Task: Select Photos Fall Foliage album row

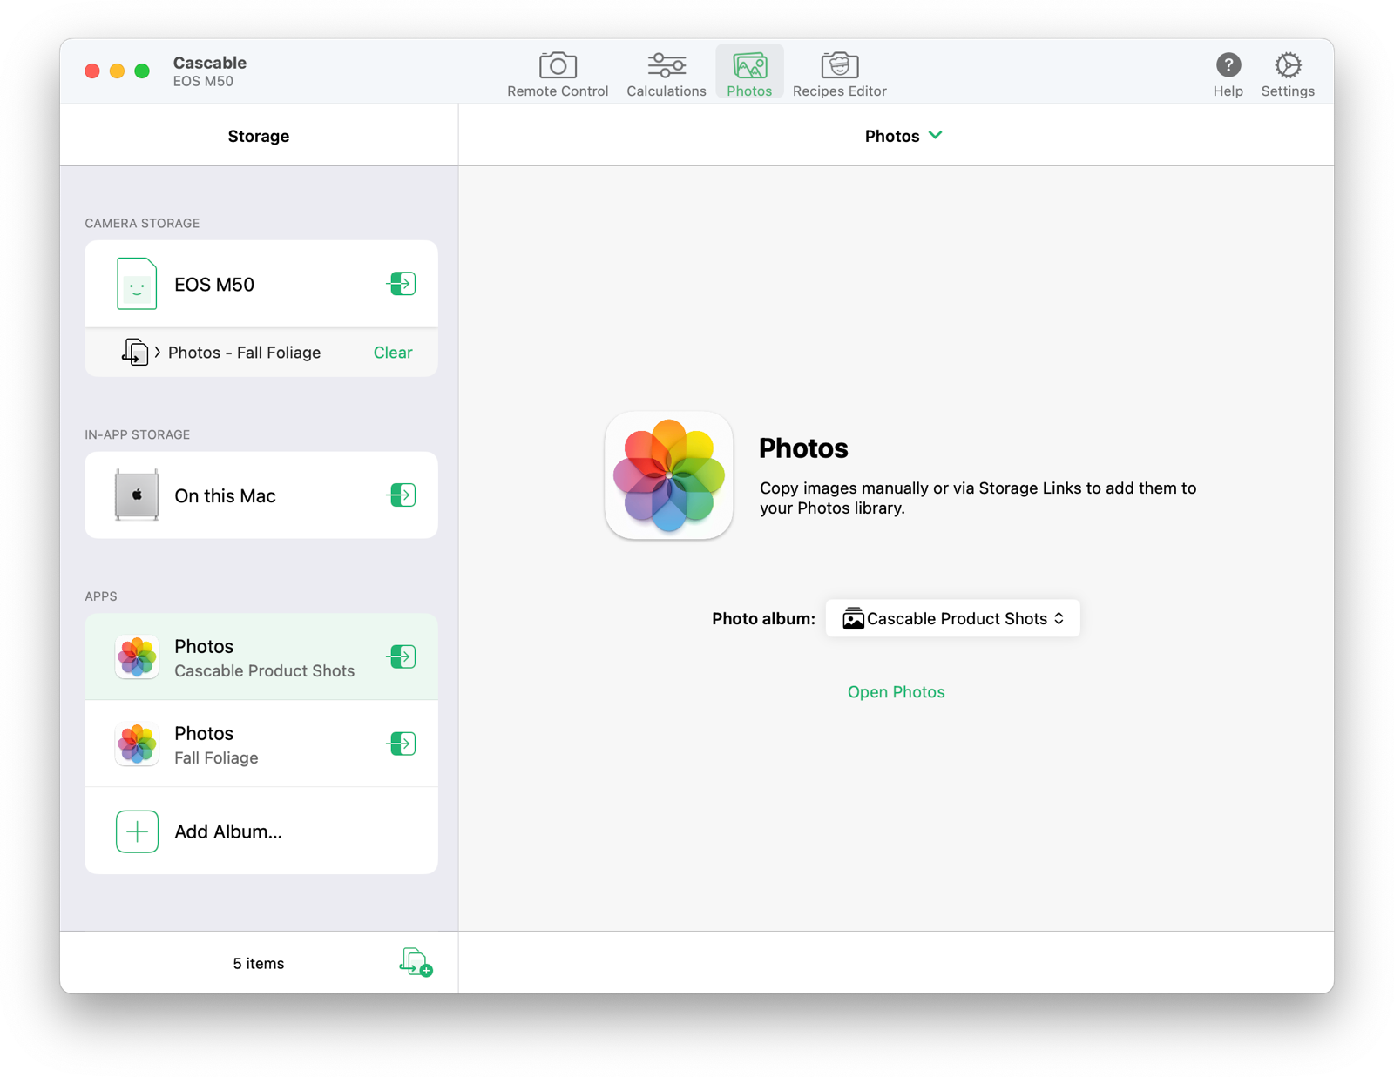Action: [261, 744]
